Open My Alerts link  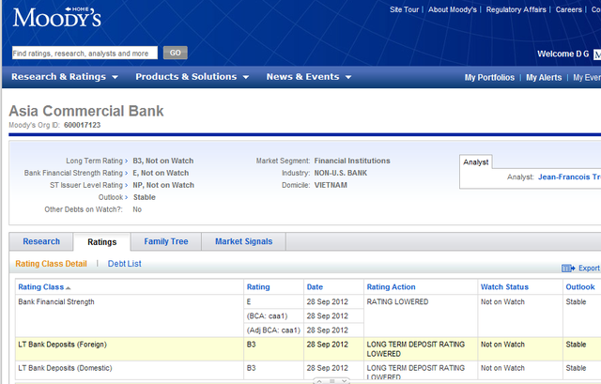click(544, 78)
